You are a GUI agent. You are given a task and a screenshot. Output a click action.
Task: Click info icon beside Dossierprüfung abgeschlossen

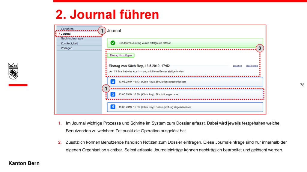tap(113, 107)
